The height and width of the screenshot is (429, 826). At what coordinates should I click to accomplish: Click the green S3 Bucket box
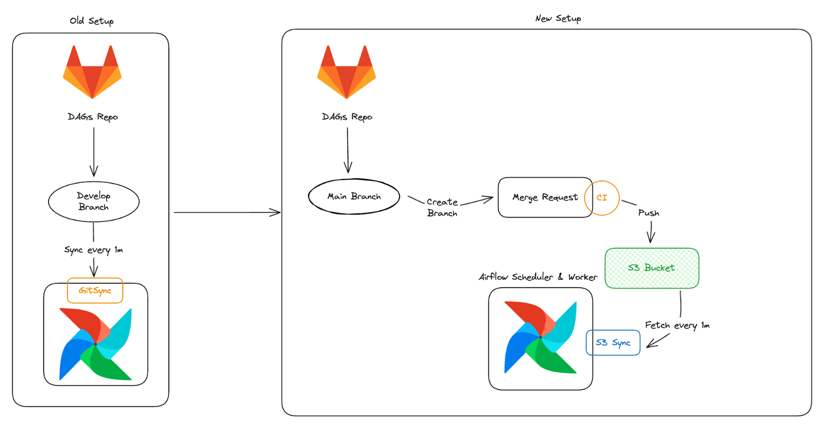pyautogui.click(x=652, y=268)
